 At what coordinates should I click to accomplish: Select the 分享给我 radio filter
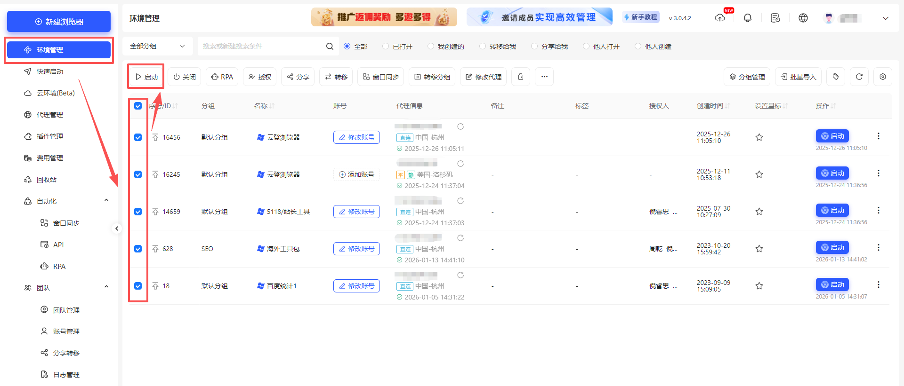(x=534, y=46)
